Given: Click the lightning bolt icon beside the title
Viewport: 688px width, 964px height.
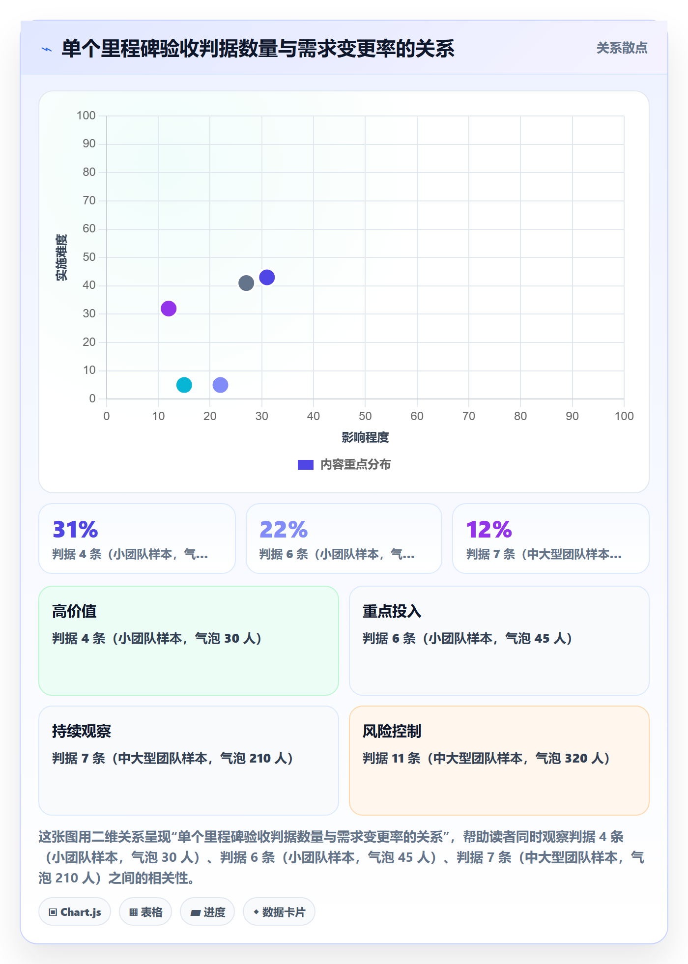Looking at the screenshot, I should pyautogui.click(x=47, y=49).
